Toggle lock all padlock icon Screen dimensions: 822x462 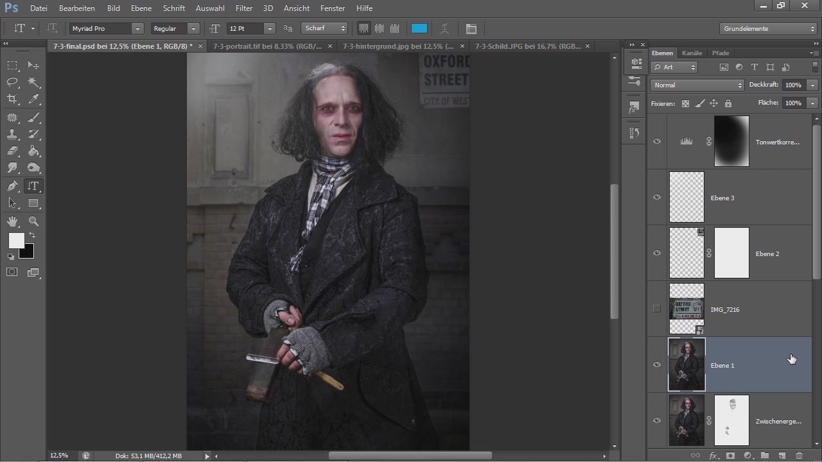(x=728, y=103)
